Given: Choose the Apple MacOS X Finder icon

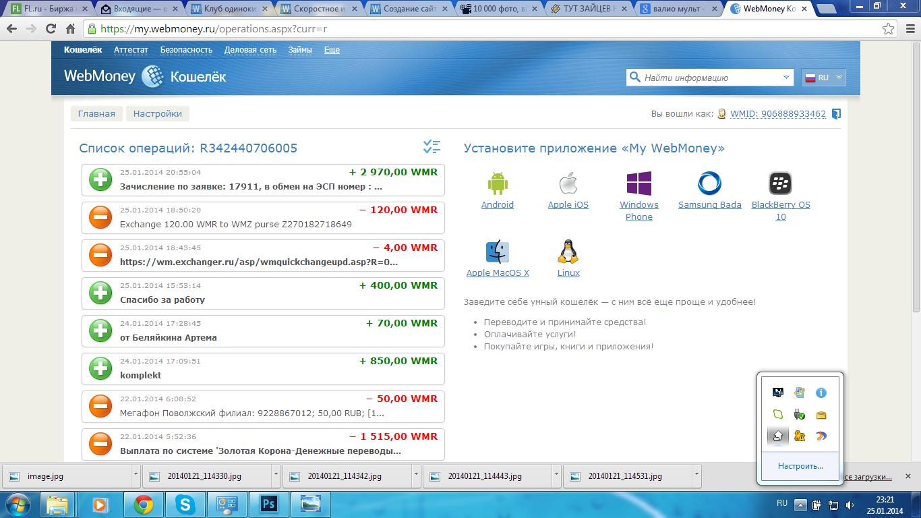Looking at the screenshot, I should pos(497,252).
